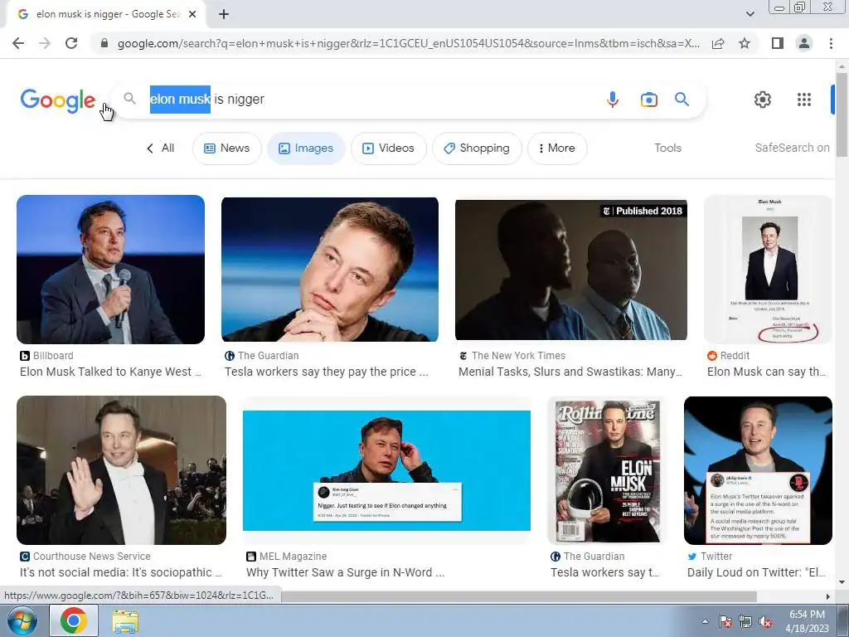The height and width of the screenshot is (637, 849).
Task: Start a voice search with the microphone icon
Action: 613,100
